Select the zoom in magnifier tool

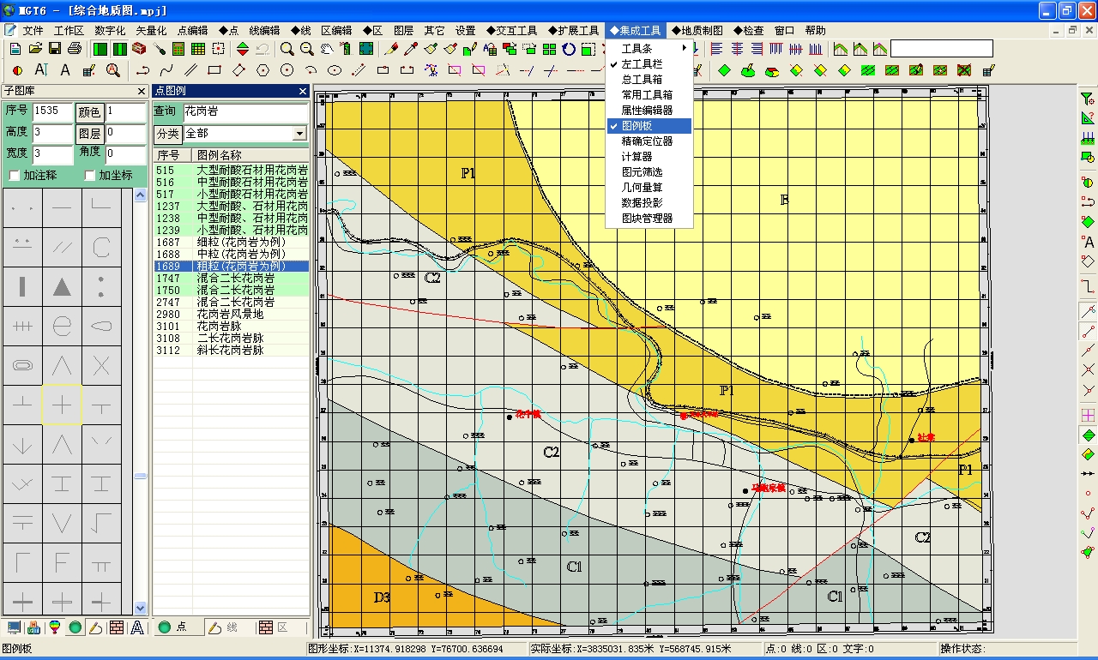[x=287, y=49]
